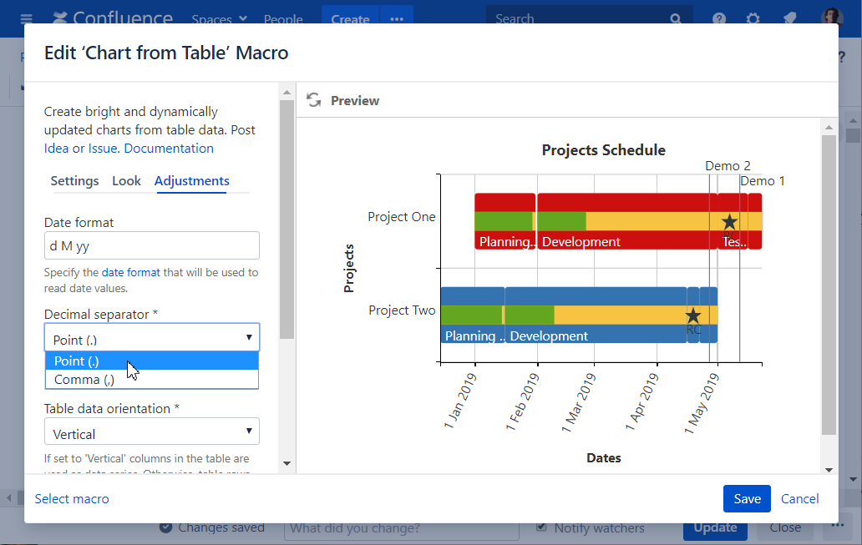
Task: Open the settings gear icon
Action: point(753,18)
